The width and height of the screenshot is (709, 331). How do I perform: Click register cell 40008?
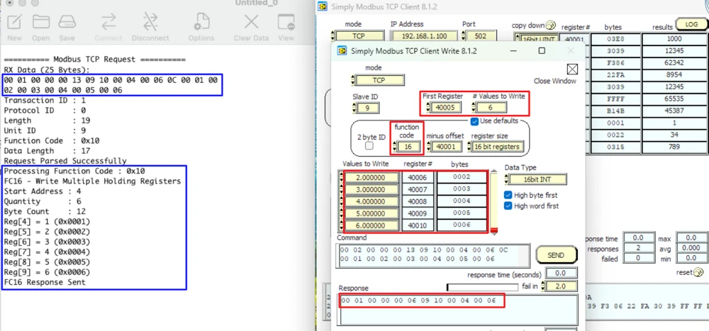pos(419,201)
